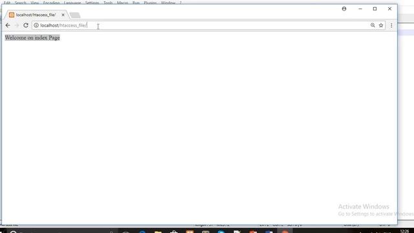Maximize the Chrome browser window

tap(375, 8)
